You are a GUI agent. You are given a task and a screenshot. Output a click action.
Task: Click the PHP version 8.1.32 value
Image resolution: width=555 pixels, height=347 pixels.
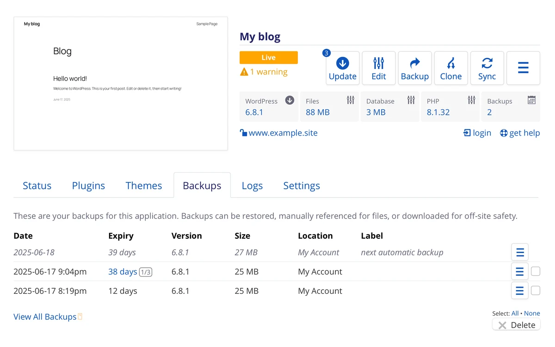(x=438, y=112)
